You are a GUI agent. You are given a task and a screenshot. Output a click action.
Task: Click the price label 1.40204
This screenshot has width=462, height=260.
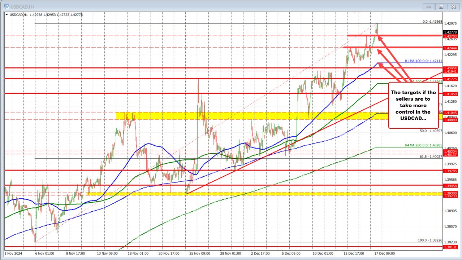(x=451, y=151)
